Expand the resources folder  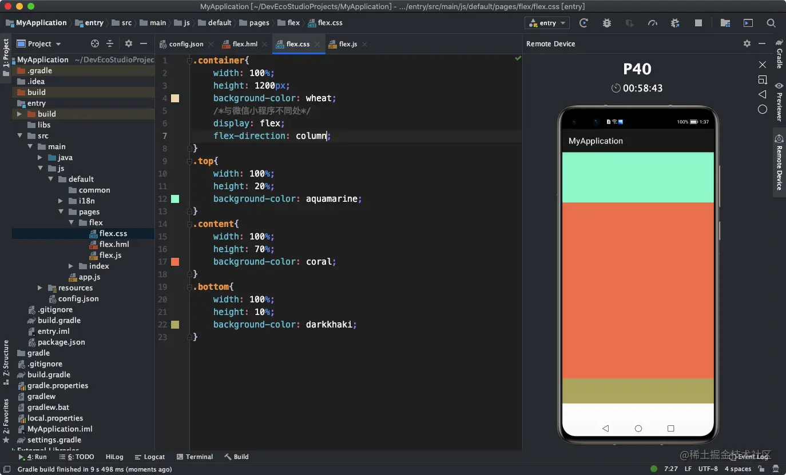point(40,288)
